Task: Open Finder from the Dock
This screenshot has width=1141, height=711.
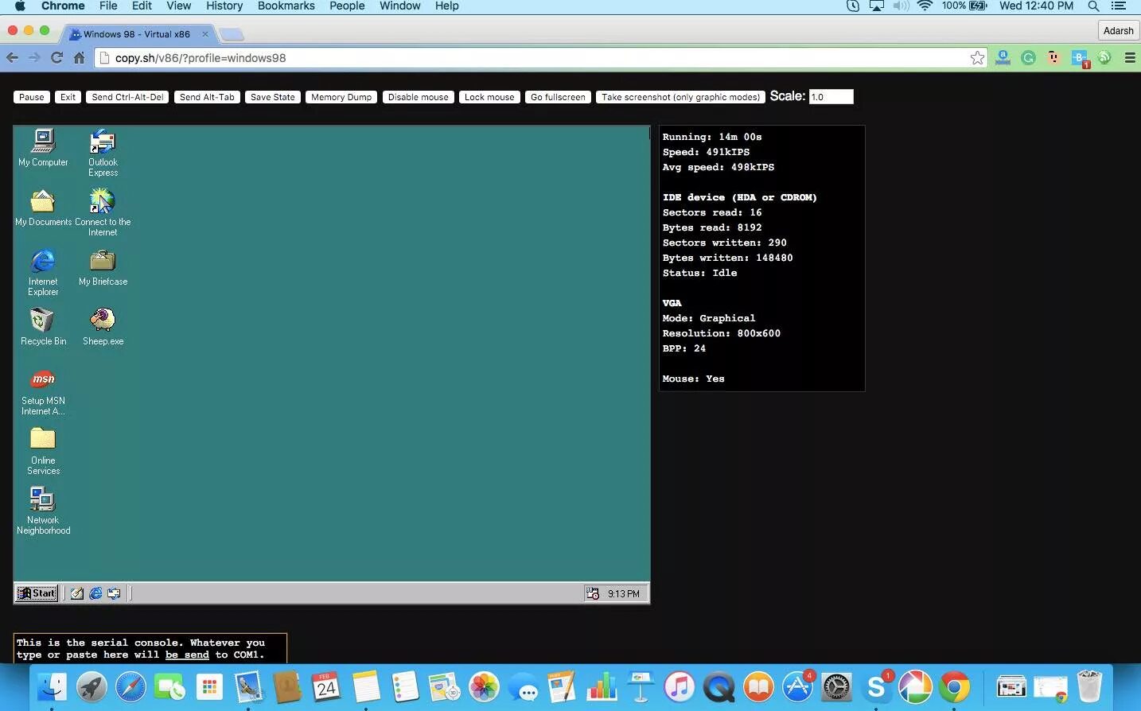Action: click(53, 686)
